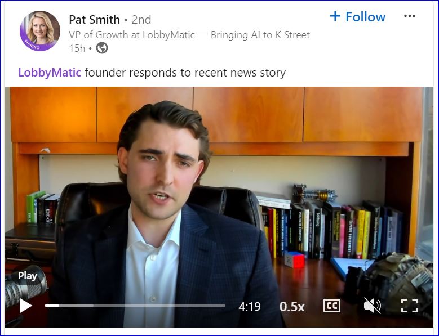The width and height of the screenshot is (439, 336).
Task: Click the video progress bar to seek
Action: (x=135, y=306)
